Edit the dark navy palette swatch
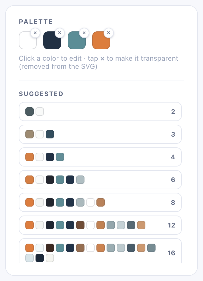Screen dimensions: 203x281 tap(52, 40)
